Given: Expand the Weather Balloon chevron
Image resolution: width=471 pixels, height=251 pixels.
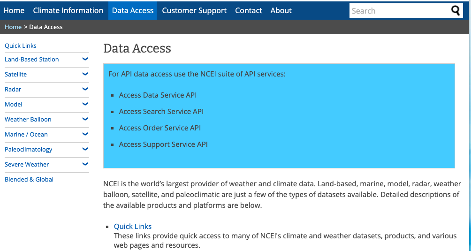Looking at the screenshot, I should tap(85, 119).
